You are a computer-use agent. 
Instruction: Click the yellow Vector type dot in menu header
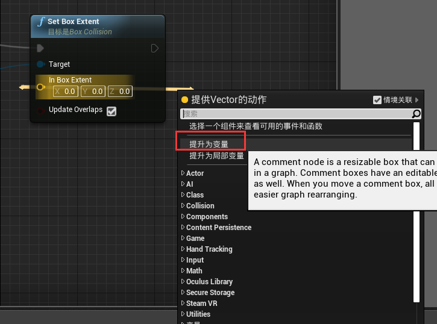[184, 99]
